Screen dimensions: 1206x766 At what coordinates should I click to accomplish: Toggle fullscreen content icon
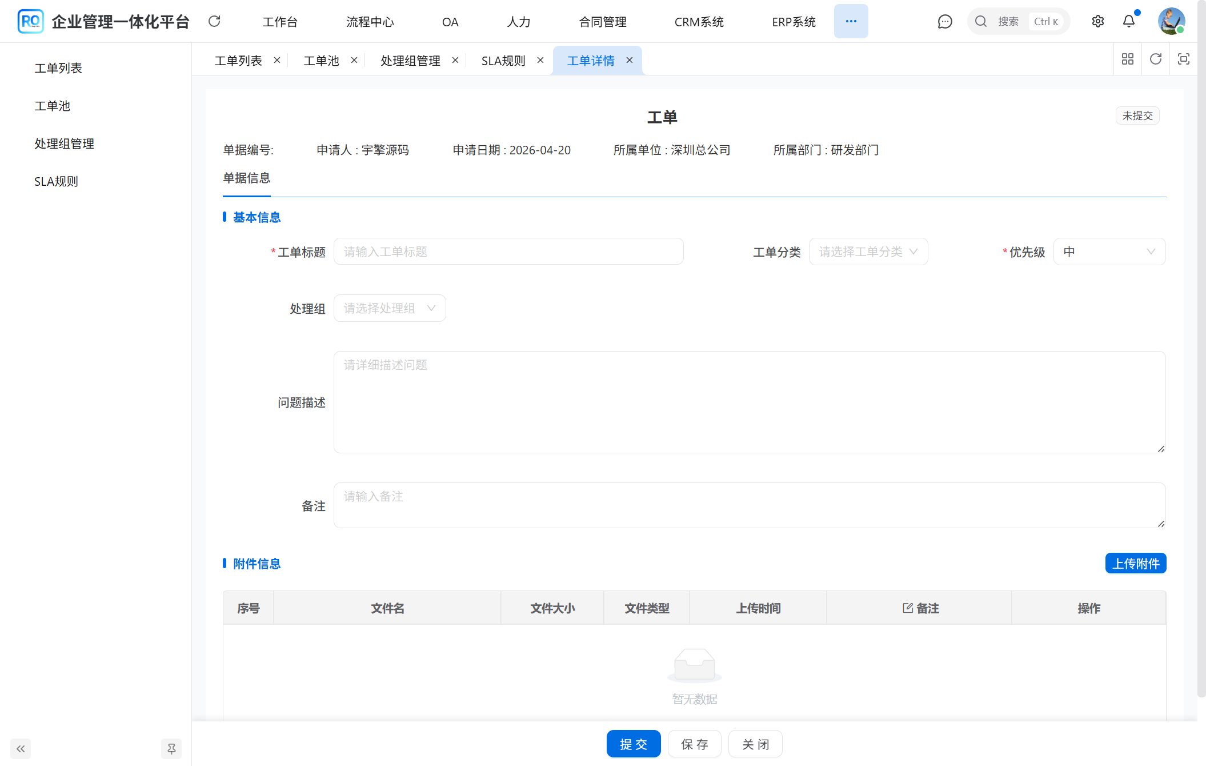click(x=1184, y=59)
